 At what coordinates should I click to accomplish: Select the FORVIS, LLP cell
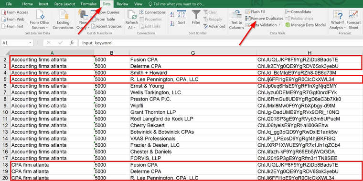click(x=193, y=159)
